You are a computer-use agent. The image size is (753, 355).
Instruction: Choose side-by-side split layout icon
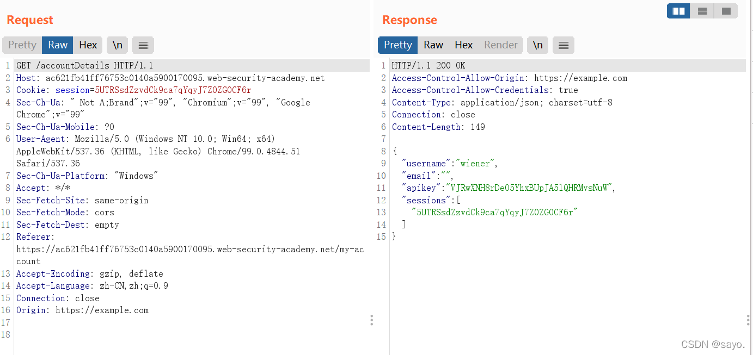[678, 11]
